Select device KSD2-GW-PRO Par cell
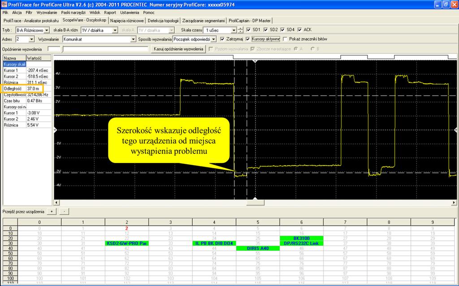Image resolution: width=459 pixels, height=286 pixels. click(x=127, y=243)
